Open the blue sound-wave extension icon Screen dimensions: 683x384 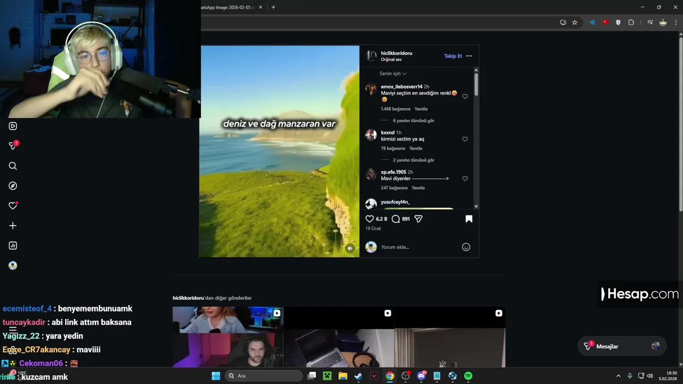pos(592,22)
